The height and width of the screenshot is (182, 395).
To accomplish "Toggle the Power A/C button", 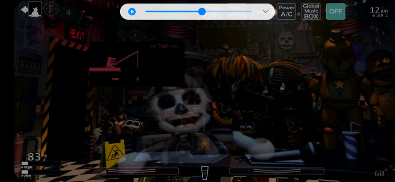I will click(287, 11).
